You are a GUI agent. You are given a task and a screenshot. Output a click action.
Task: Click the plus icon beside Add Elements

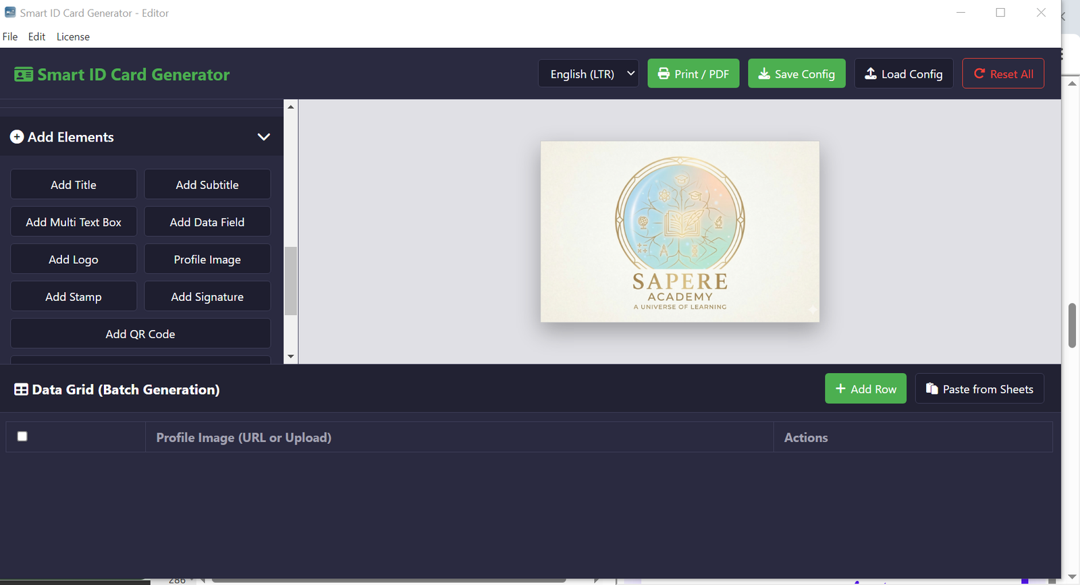[x=17, y=137]
